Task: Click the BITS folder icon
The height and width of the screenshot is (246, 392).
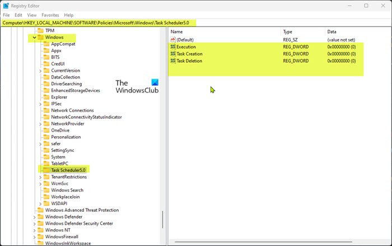Action: point(46,57)
